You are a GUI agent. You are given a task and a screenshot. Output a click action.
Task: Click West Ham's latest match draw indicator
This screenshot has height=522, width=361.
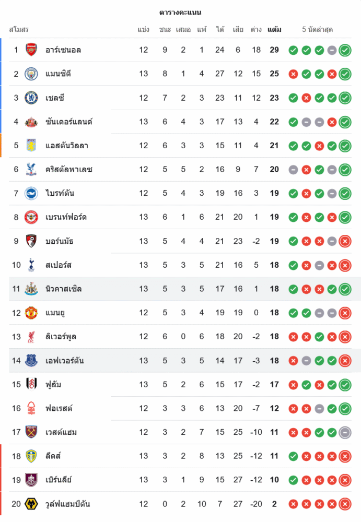345,432
